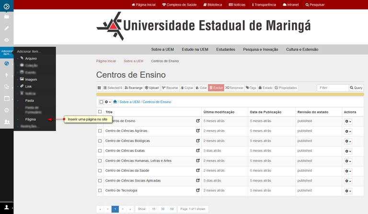Image resolution: width=368 pixels, height=214 pixels.
Task: Tick the Centro de Ciências Exatas checkbox
Action: (100, 150)
